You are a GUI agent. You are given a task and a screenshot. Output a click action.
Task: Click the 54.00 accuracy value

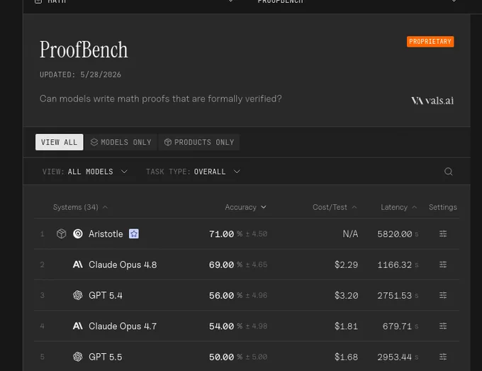tap(221, 326)
